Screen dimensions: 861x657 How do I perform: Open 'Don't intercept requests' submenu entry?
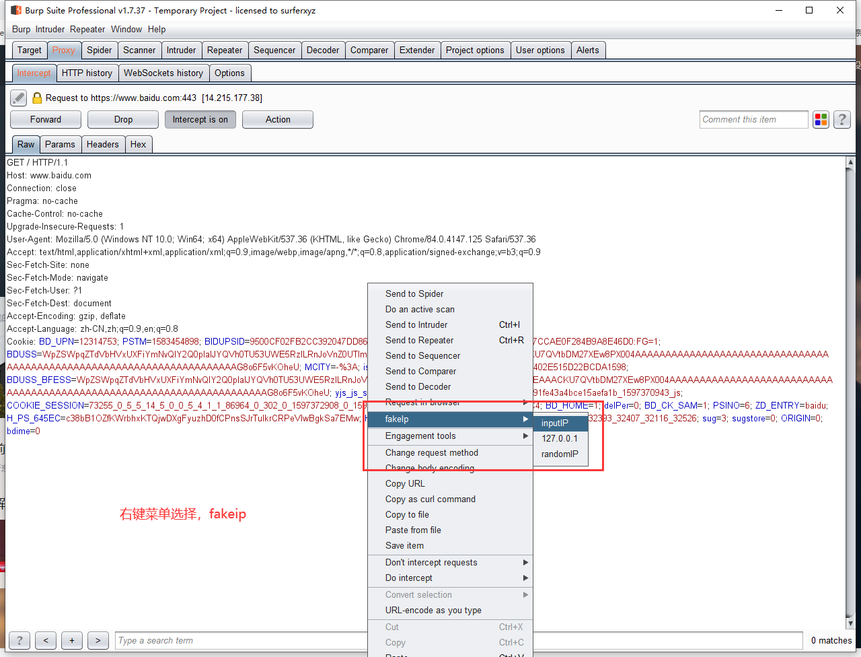(x=431, y=562)
